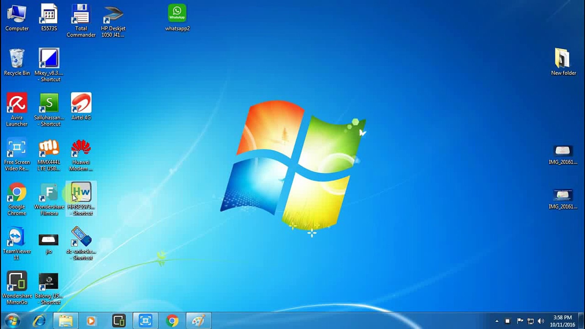Show hidden system tray icons

tap(497, 321)
